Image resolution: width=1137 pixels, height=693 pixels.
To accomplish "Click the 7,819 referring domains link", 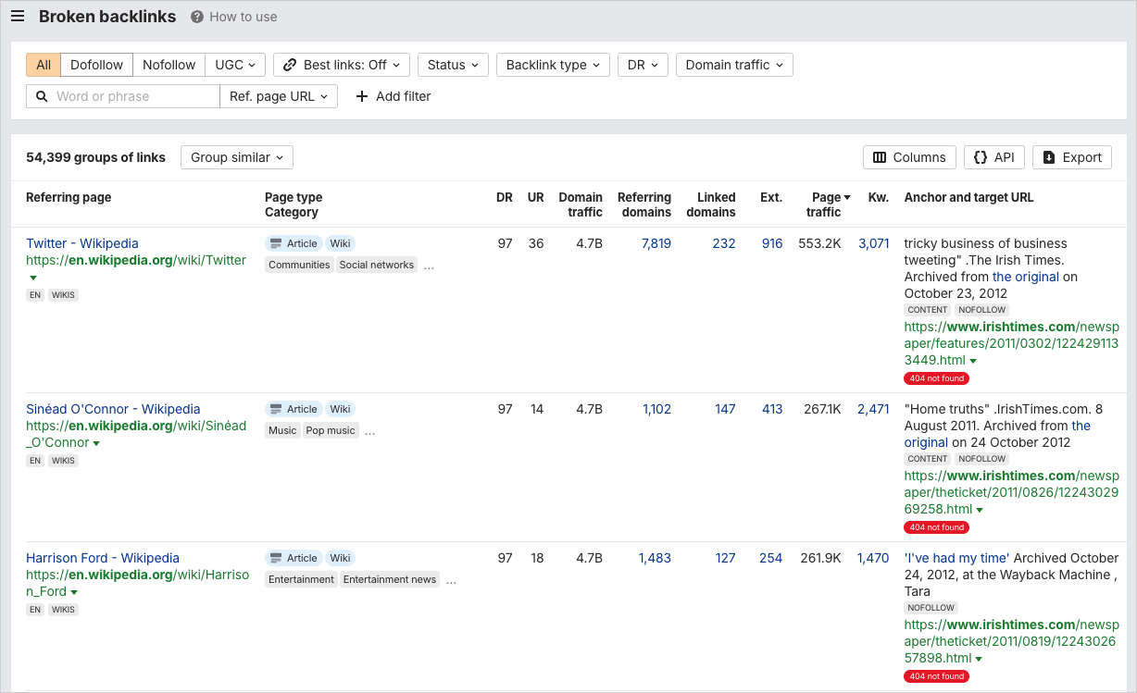I will [655, 243].
